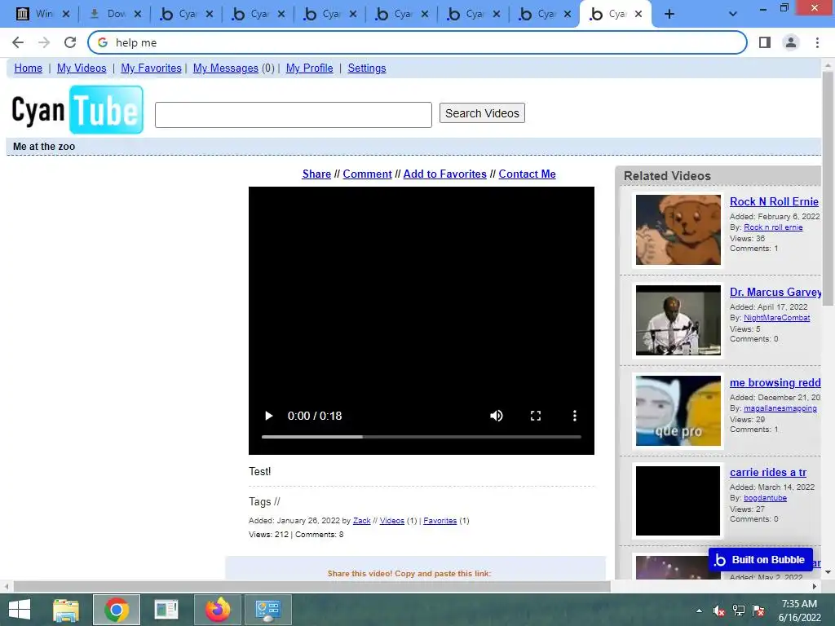Image resolution: width=835 pixels, height=626 pixels.
Task: Click the muted speaker tray icon
Action: point(719,611)
